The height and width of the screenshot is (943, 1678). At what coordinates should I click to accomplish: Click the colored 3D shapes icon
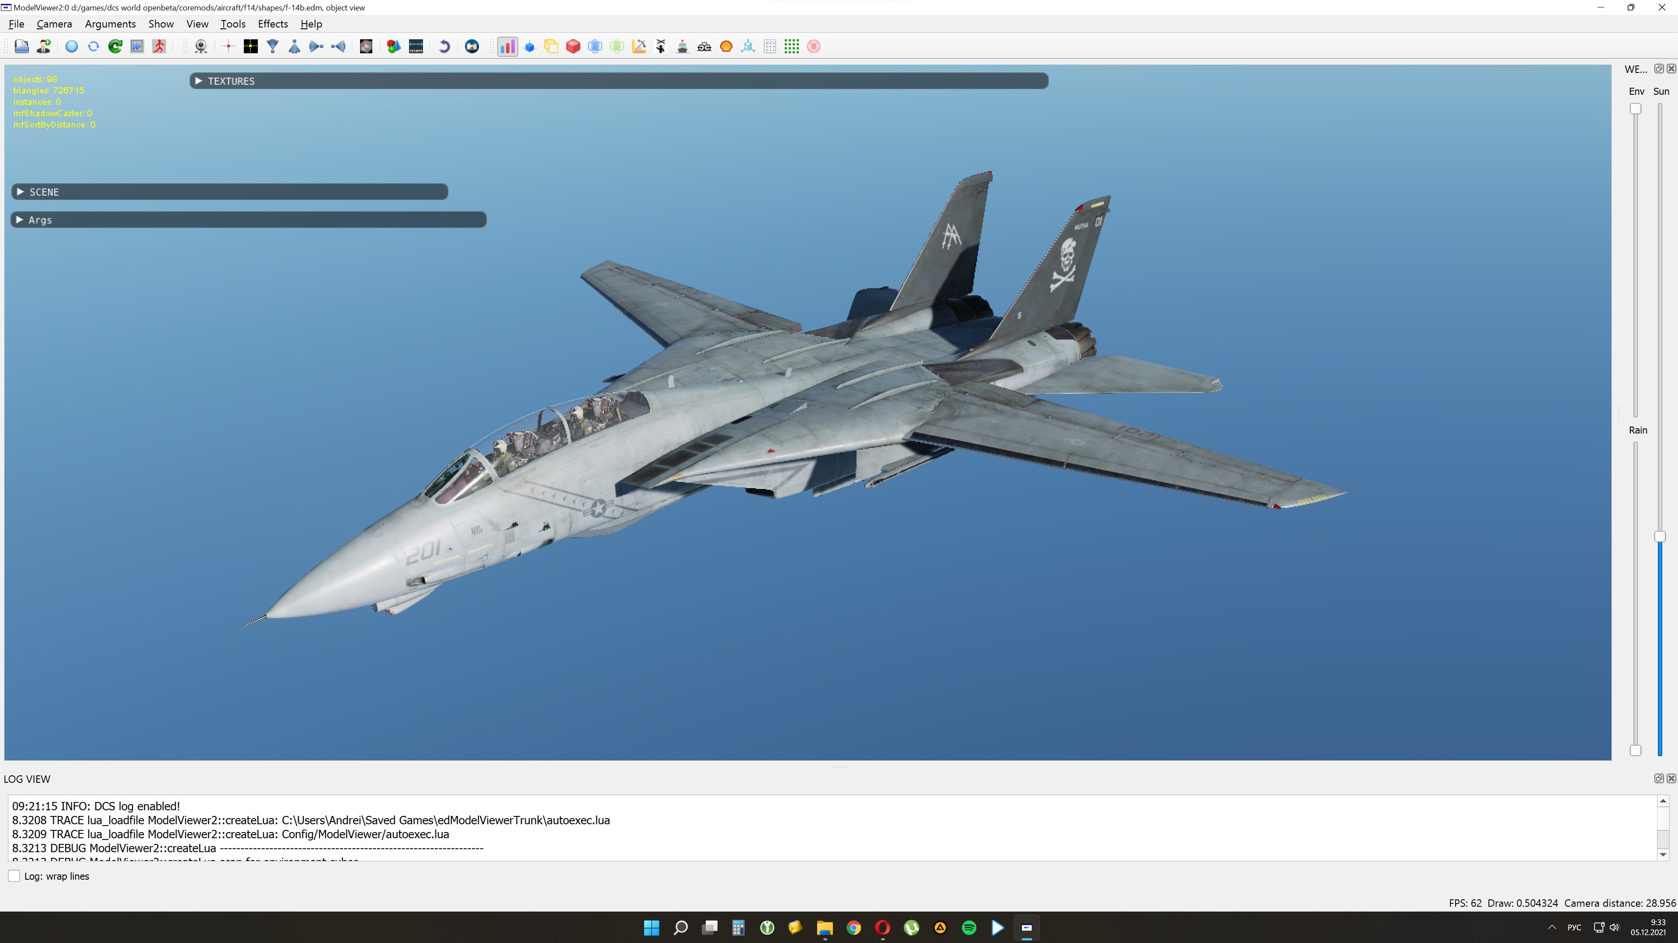pos(393,46)
